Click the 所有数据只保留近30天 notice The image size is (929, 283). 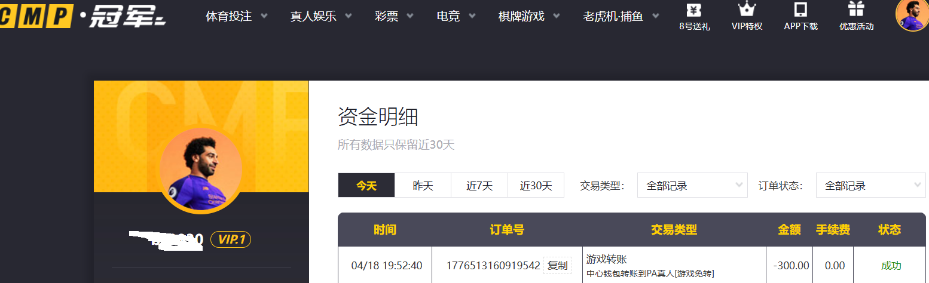coord(396,145)
